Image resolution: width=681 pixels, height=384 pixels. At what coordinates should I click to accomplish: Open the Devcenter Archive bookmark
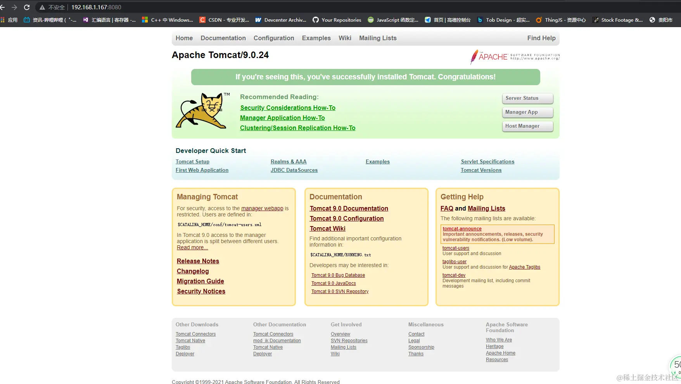[281, 20]
